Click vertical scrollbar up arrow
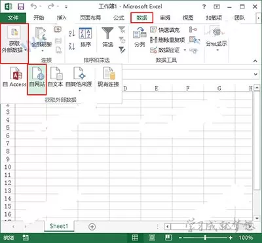The height and width of the screenshot is (243, 262). coord(257,88)
